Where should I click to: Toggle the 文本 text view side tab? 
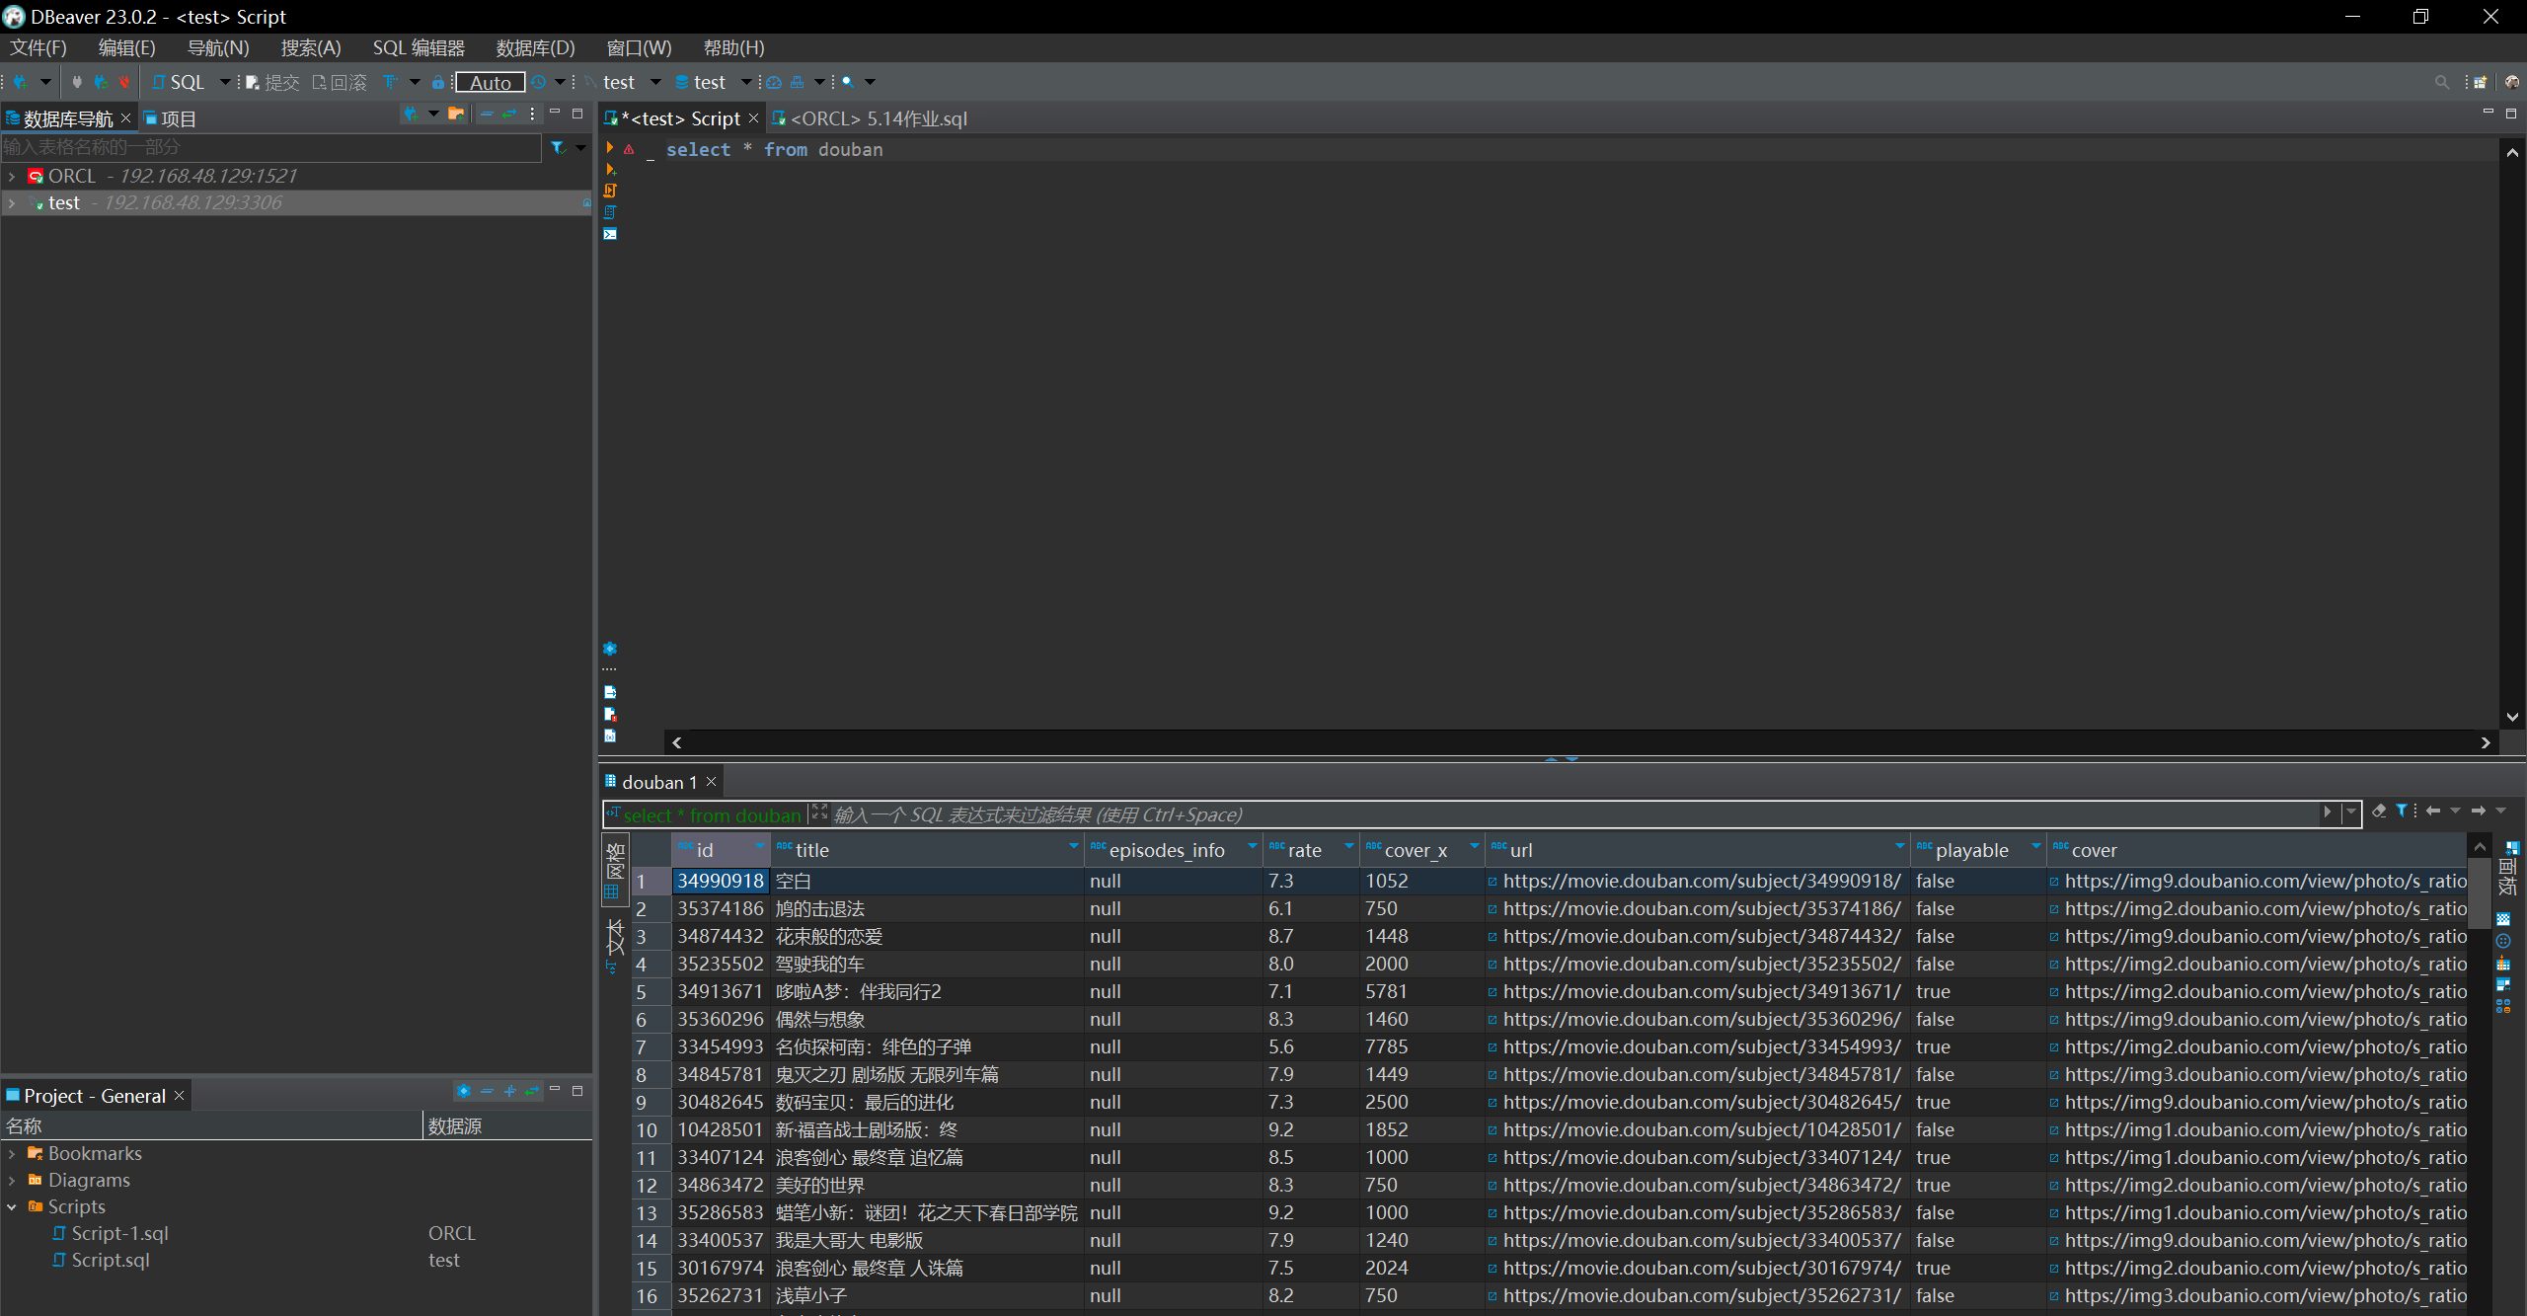click(x=614, y=946)
